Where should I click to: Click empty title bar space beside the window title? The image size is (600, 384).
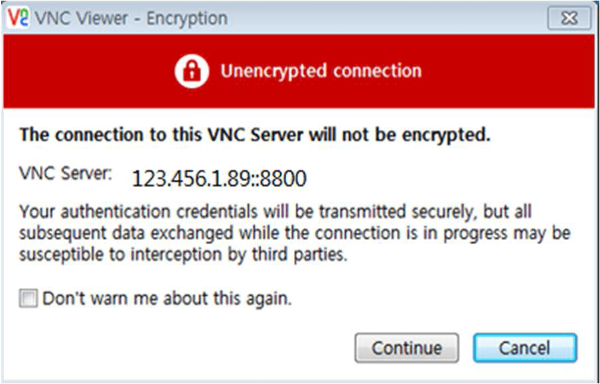(386, 18)
